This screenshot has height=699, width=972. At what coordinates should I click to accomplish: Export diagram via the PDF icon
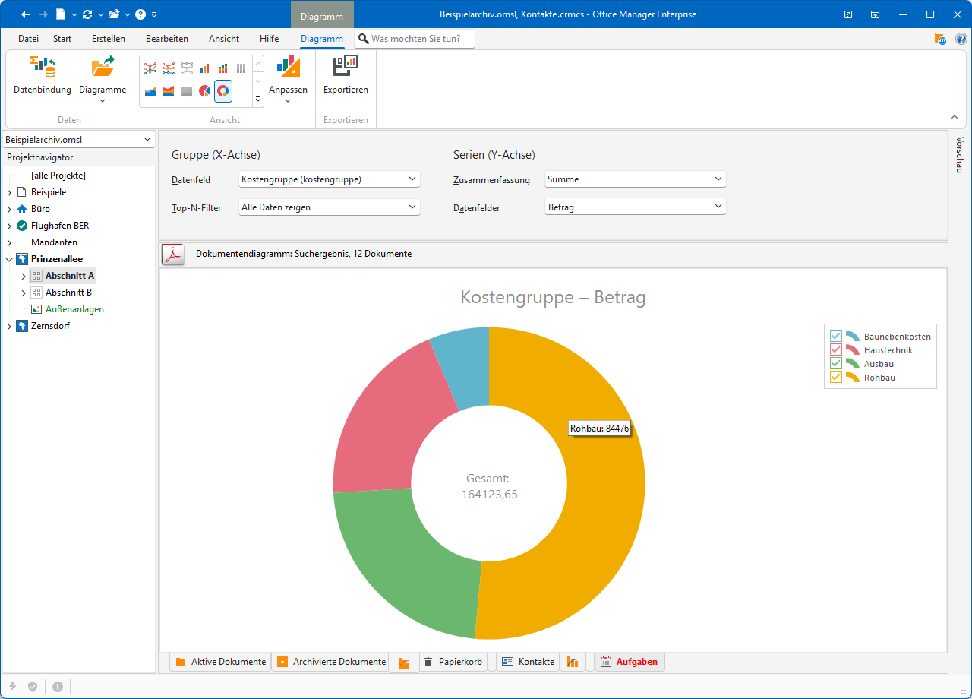point(174,254)
